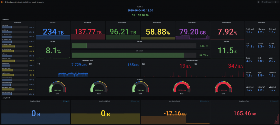Click the fan4 1700 rpm gauge
This screenshot has height=125, width=280.
tap(140, 87)
